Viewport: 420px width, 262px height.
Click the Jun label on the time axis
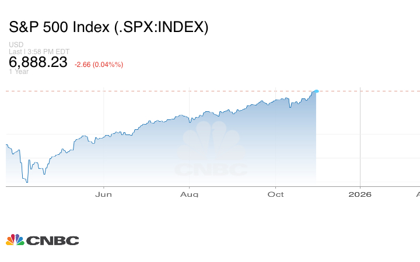[103, 194]
